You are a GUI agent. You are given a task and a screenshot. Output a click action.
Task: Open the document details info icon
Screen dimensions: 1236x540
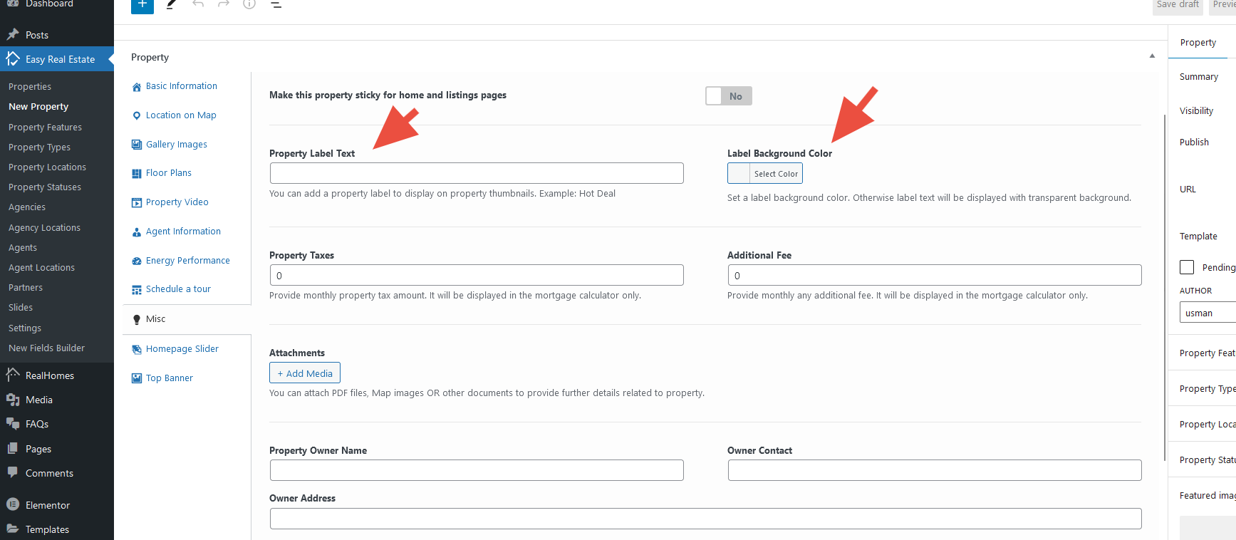[x=249, y=4]
